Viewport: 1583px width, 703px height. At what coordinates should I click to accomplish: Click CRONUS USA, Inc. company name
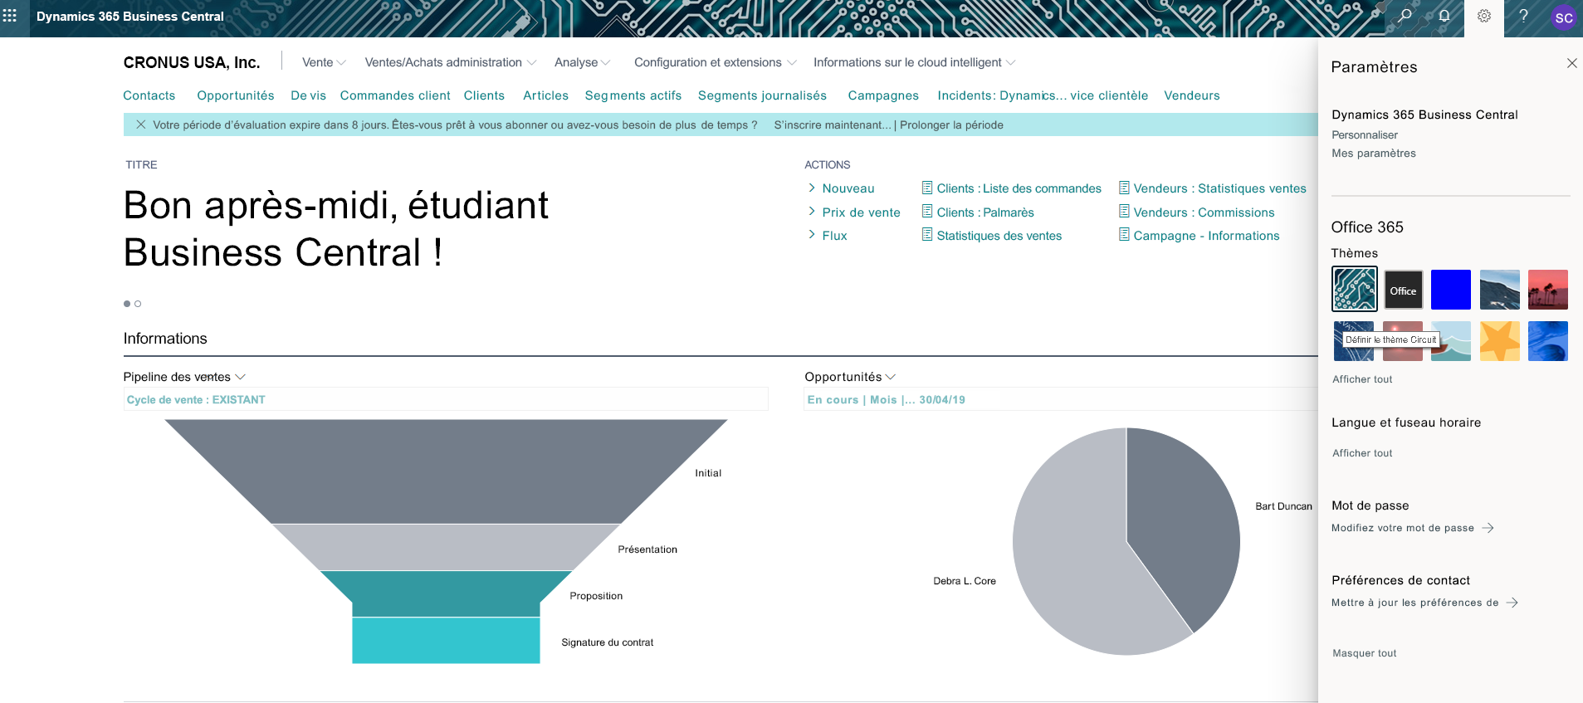click(x=192, y=62)
